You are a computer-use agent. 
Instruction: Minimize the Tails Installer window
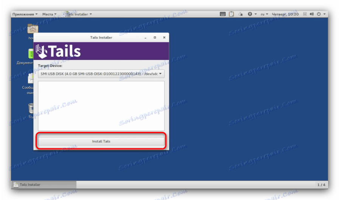[x=146, y=38]
